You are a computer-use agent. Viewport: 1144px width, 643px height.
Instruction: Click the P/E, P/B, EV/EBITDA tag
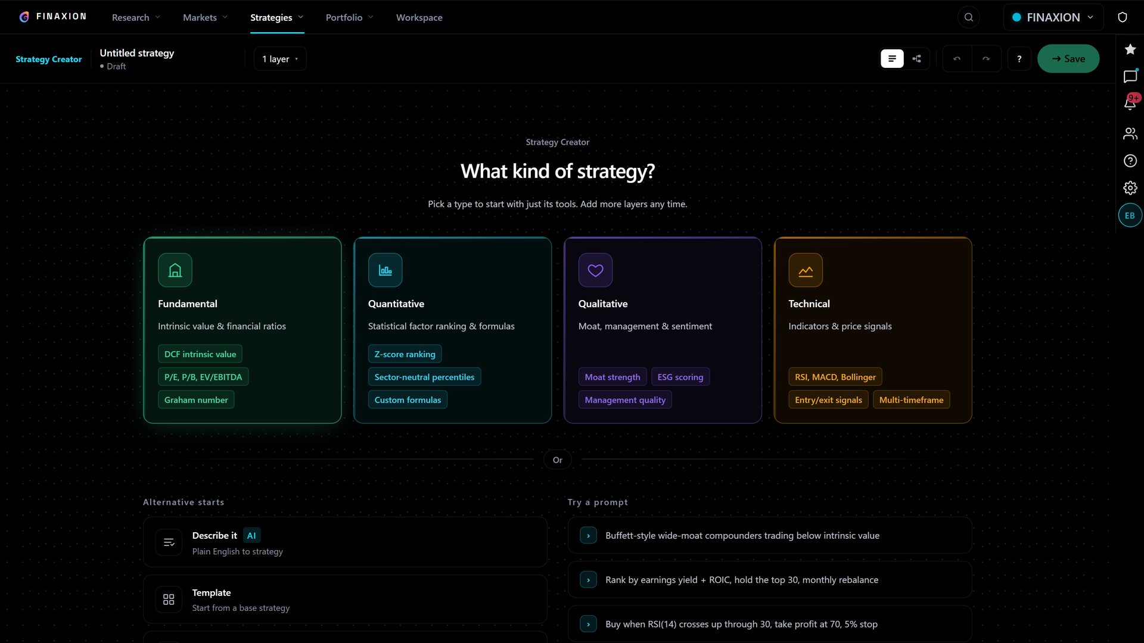[x=203, y=377]
